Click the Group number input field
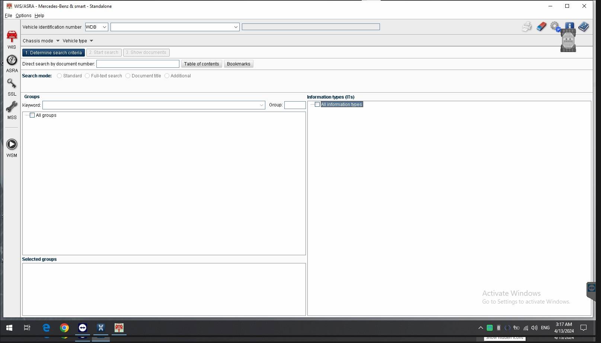 point(295,105)
